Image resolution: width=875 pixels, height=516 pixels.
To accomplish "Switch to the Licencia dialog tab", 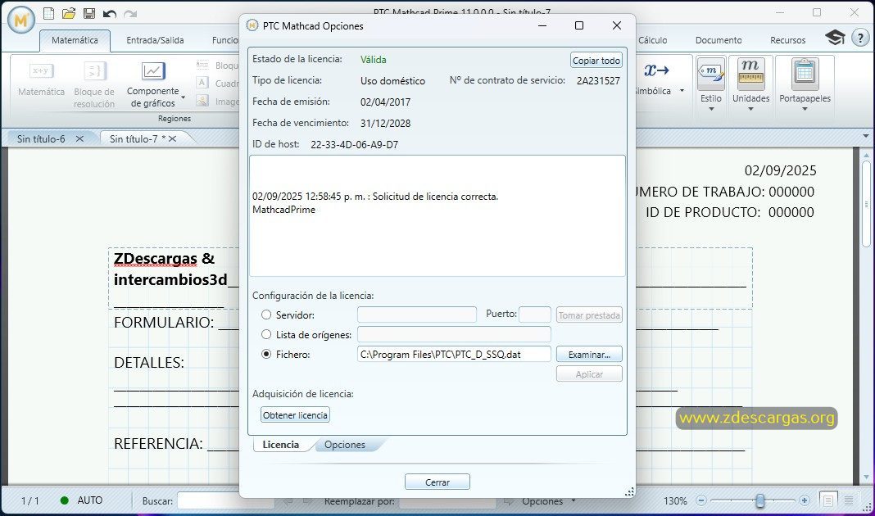I will pyautogui.click(x=281, y=445).
